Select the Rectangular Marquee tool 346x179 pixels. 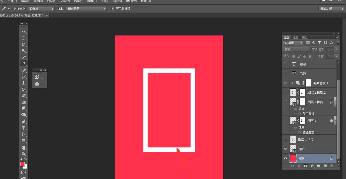(x=24, y=38)
